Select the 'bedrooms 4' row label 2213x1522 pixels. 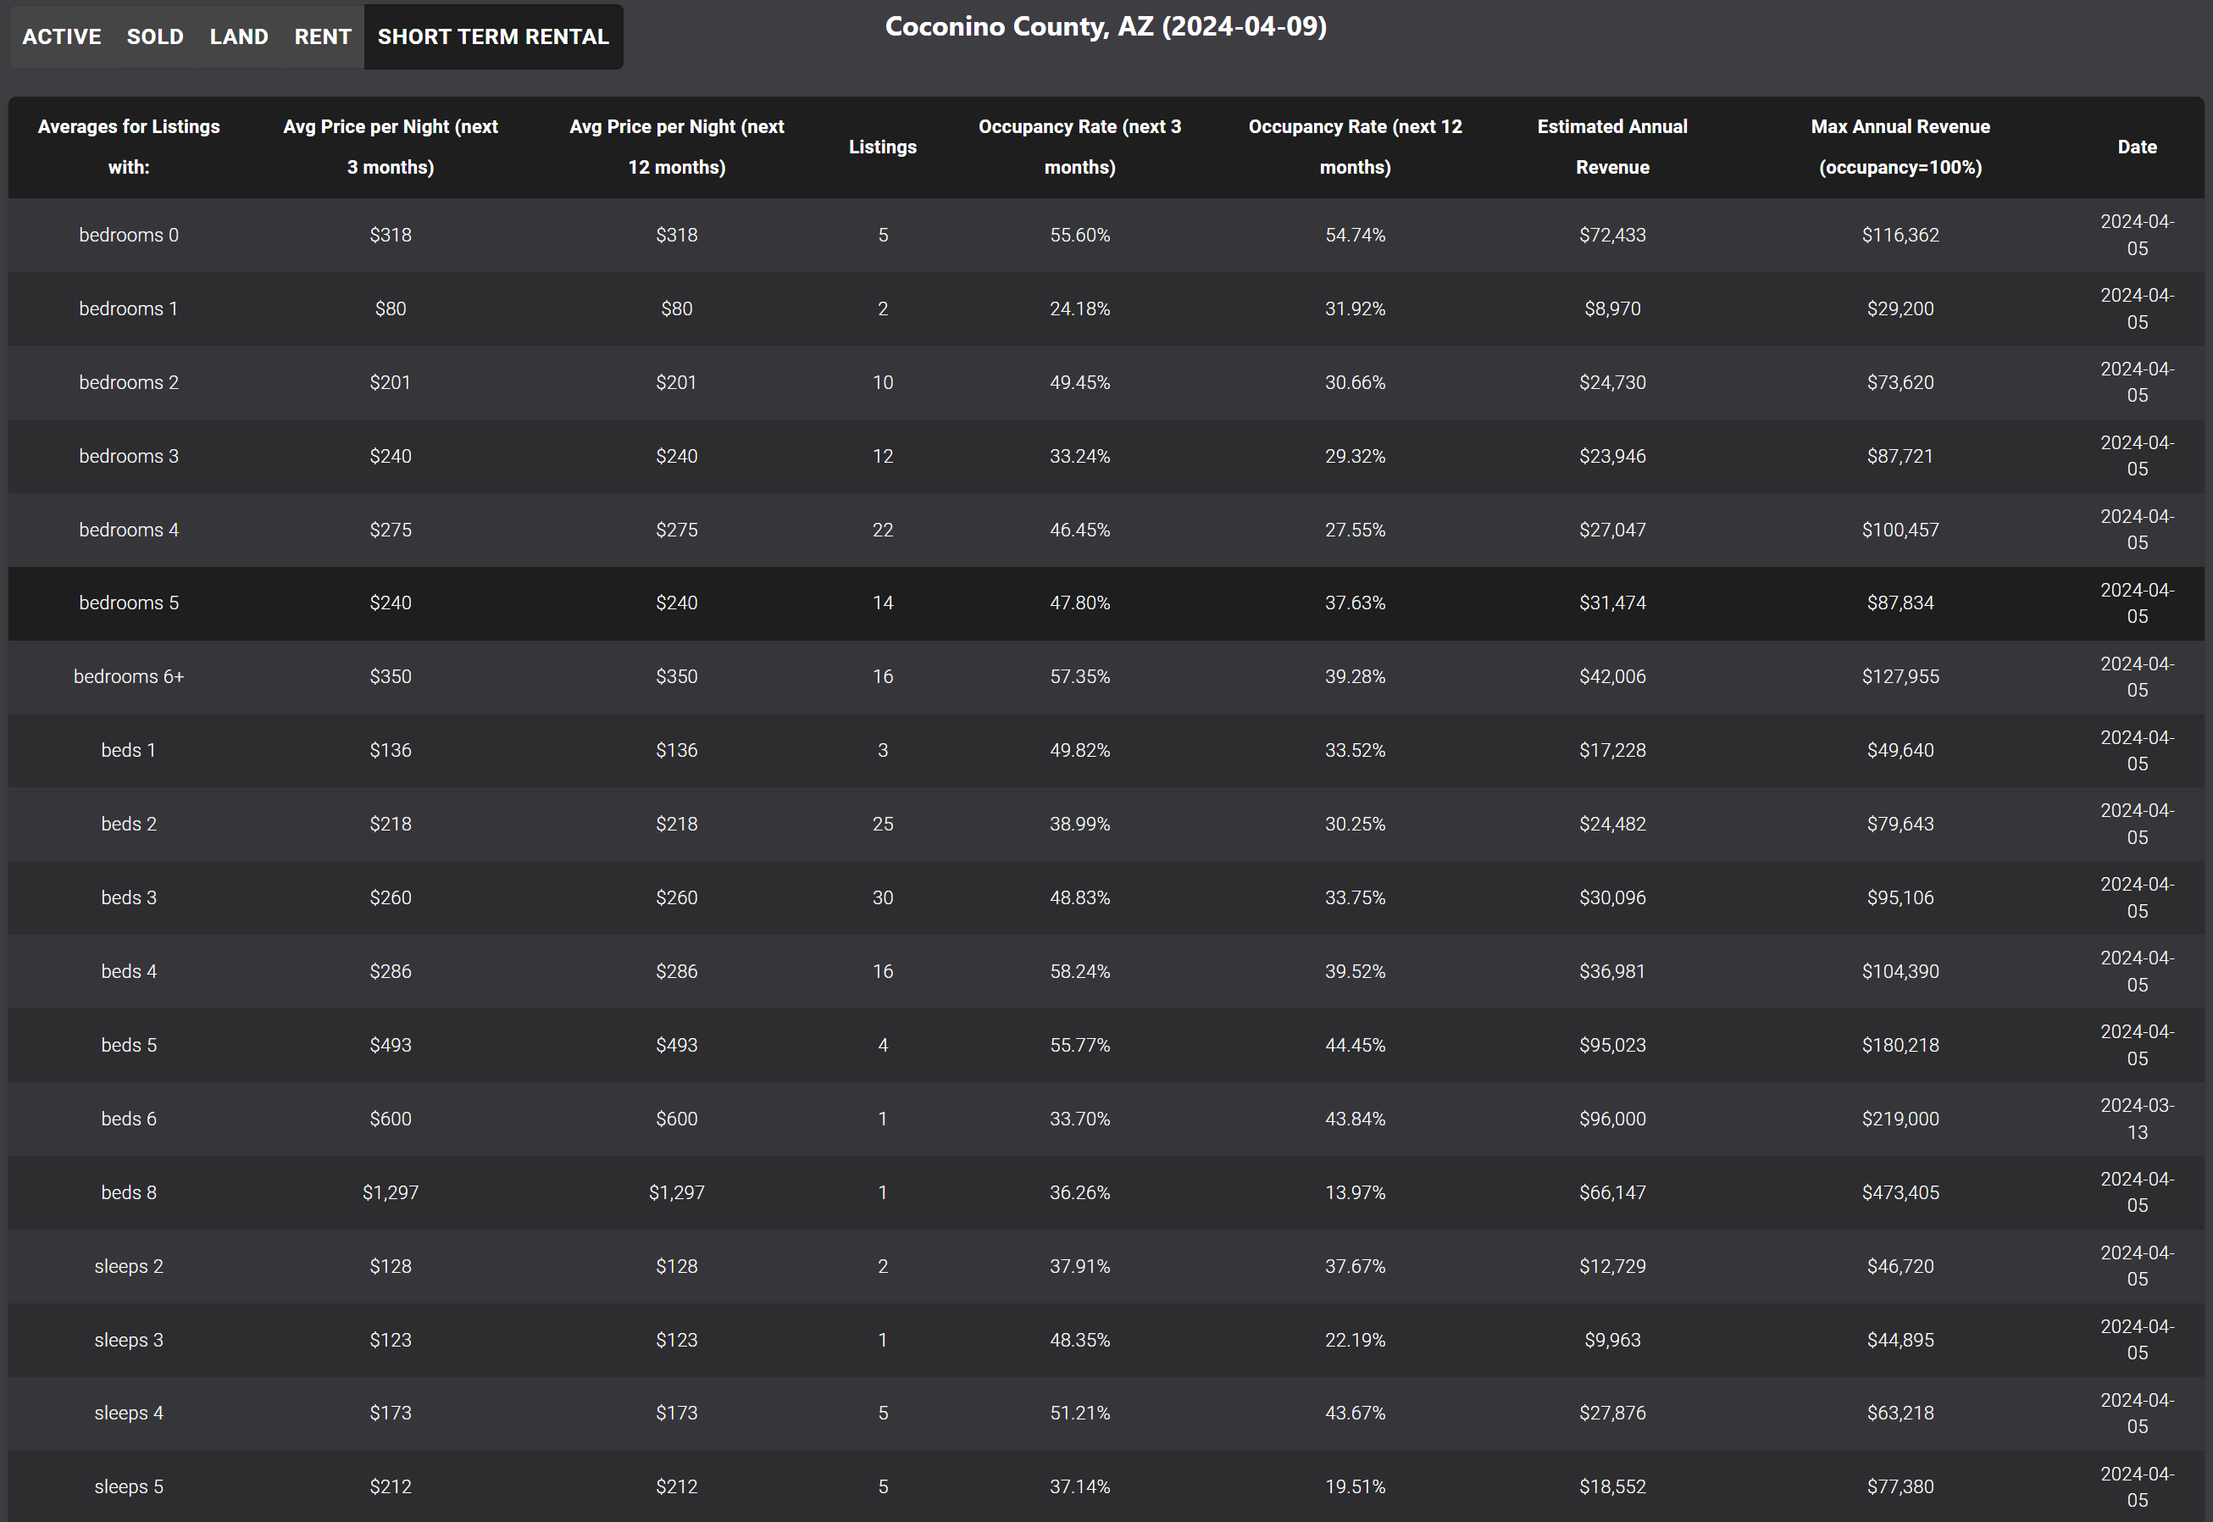129,530
